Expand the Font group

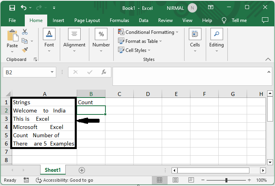49,41
